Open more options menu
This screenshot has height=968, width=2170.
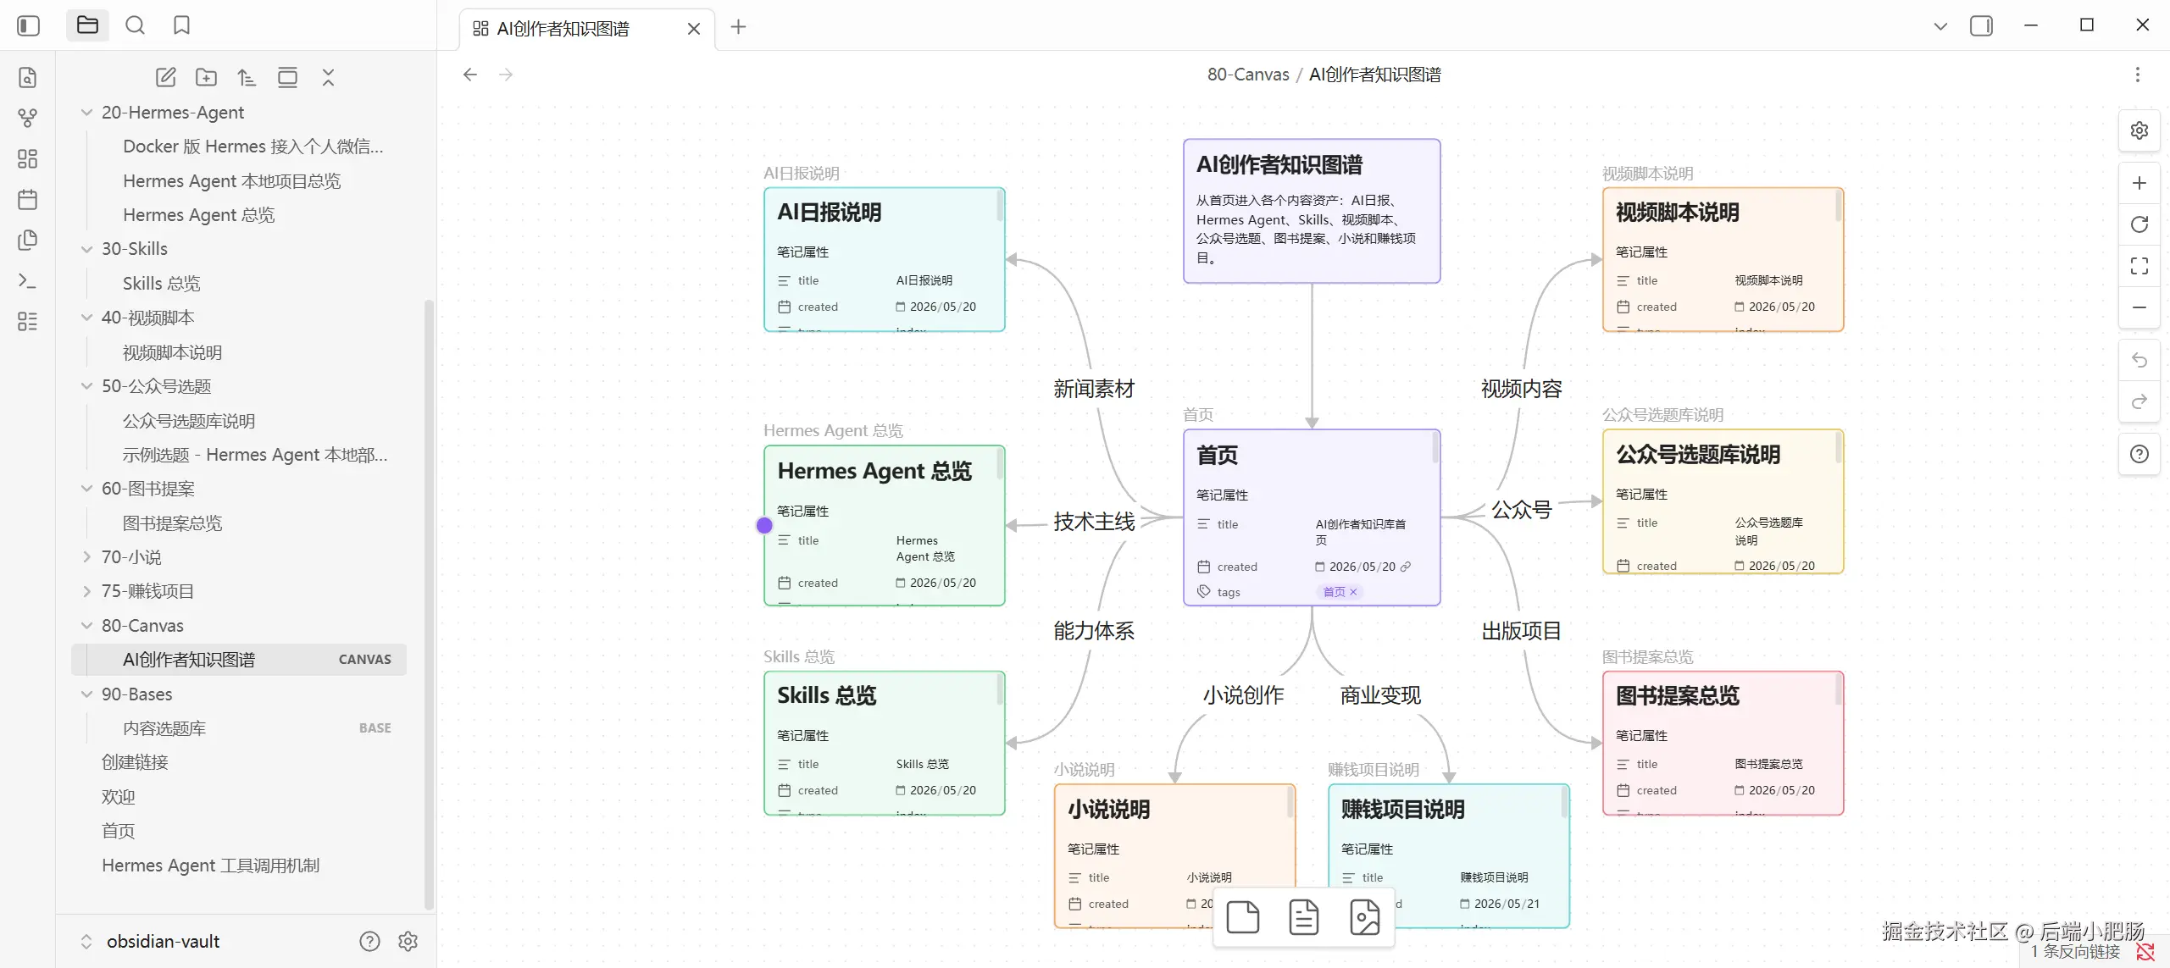click(2137, 75)
